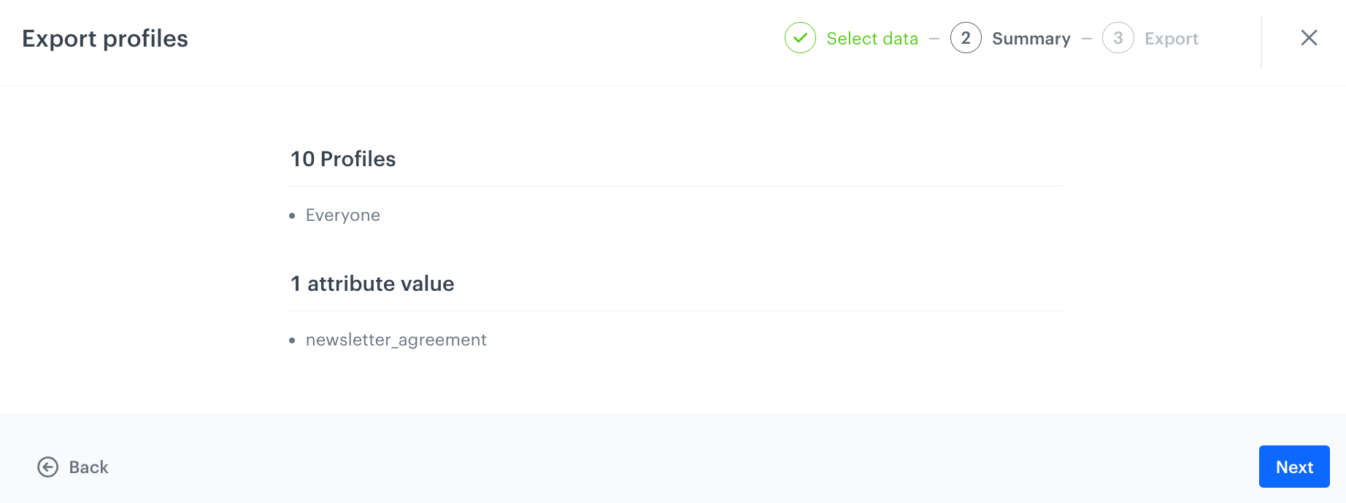This screenshot has width=1346, height=503.
Task: Open the Select data step
Action: [x=872, y=38]
